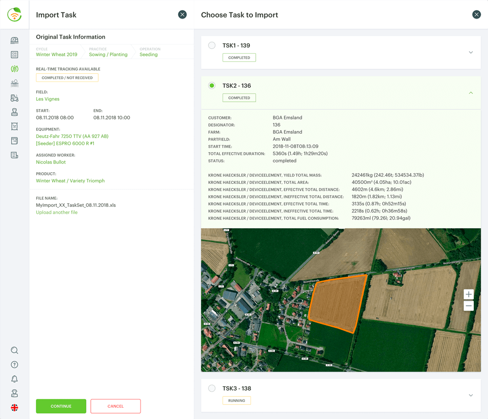Show notifications via the bell icon
Viewport: 488px width, 419px height.
point(15,379)
